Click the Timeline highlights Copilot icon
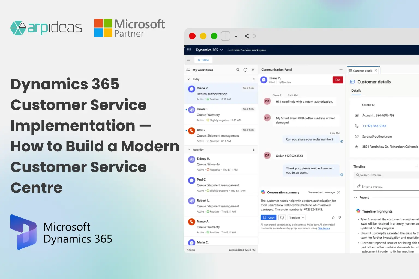Image resolution: width=419 pixels, height=279 pixels. 358,211
